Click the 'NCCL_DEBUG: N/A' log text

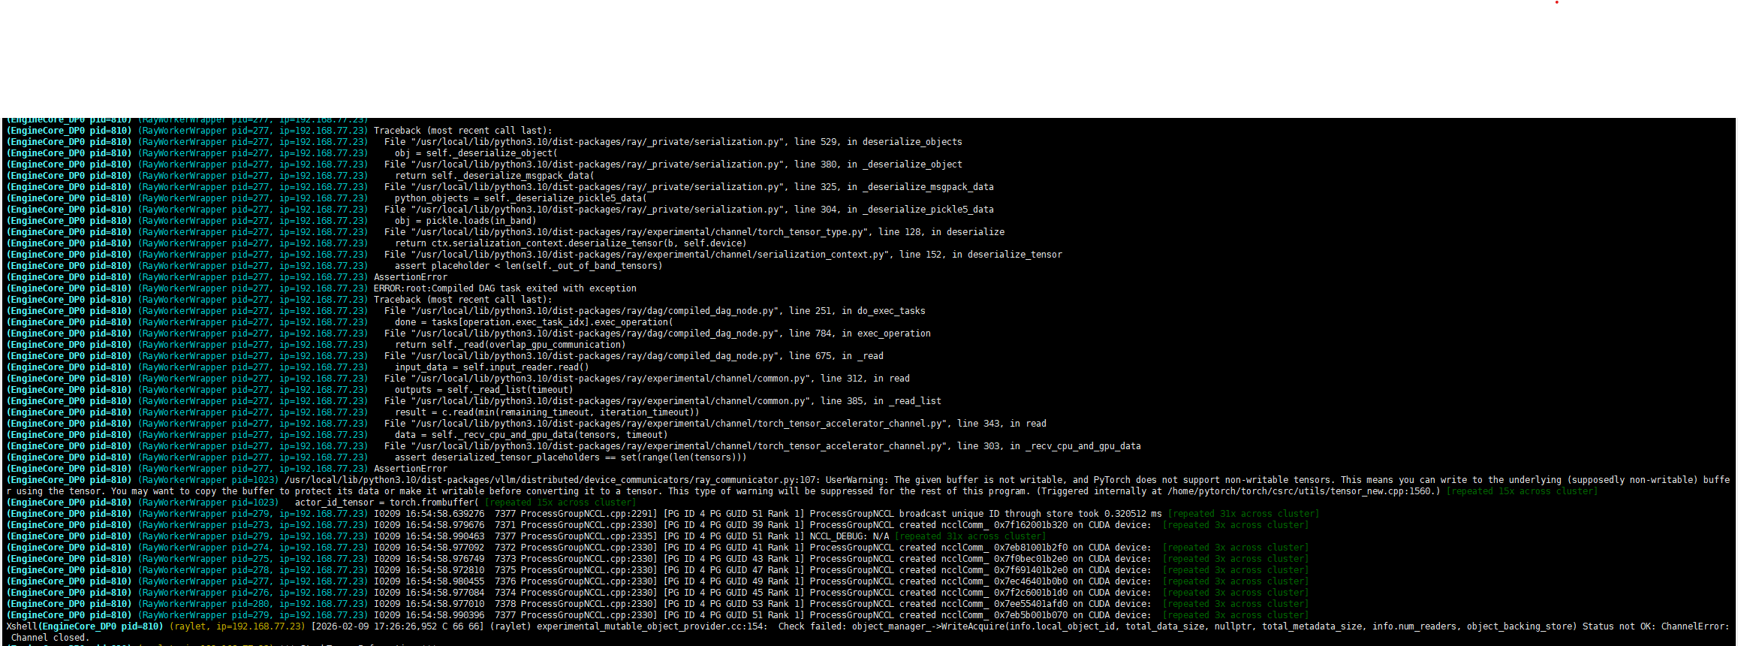(x=849, y=536)
